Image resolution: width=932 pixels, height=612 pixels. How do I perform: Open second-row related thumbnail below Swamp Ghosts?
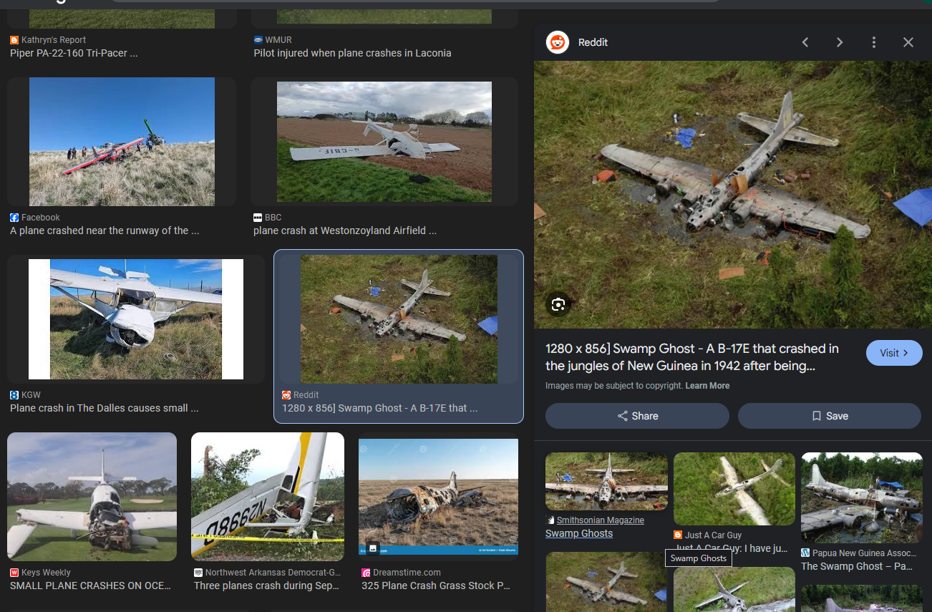coord(606,581)
